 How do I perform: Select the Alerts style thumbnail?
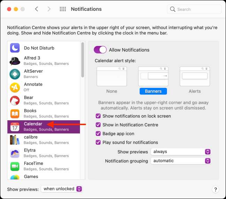pyautogui.click(x=195, y=76)
